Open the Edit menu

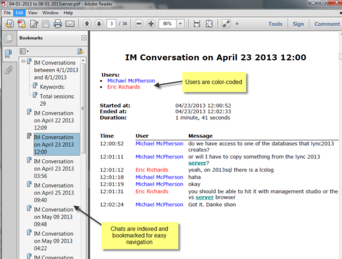tap(19, 13)
